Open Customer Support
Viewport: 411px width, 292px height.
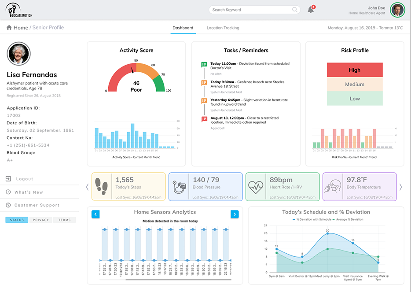37,205
